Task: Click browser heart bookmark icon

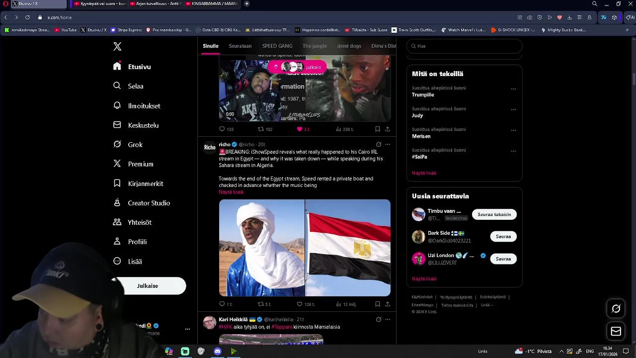Action: coord(559,17)
